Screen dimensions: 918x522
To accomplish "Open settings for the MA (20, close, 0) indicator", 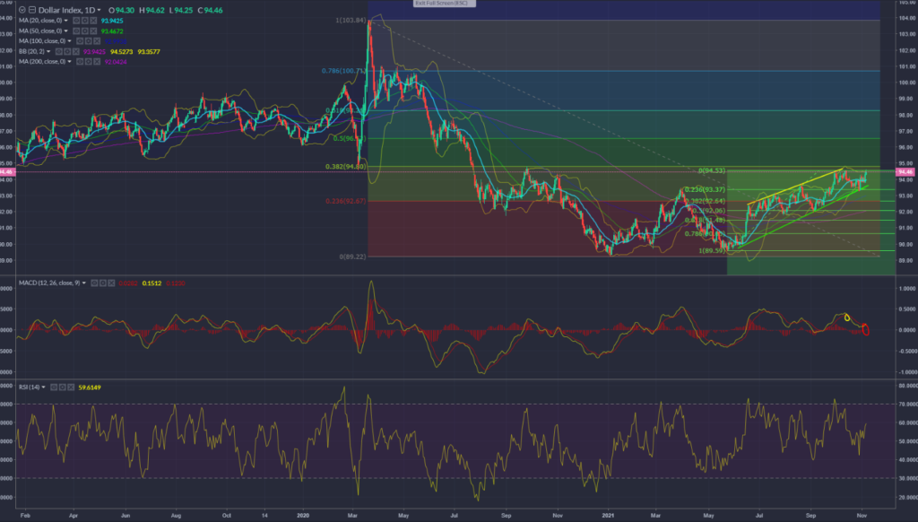I will (85, 21).
